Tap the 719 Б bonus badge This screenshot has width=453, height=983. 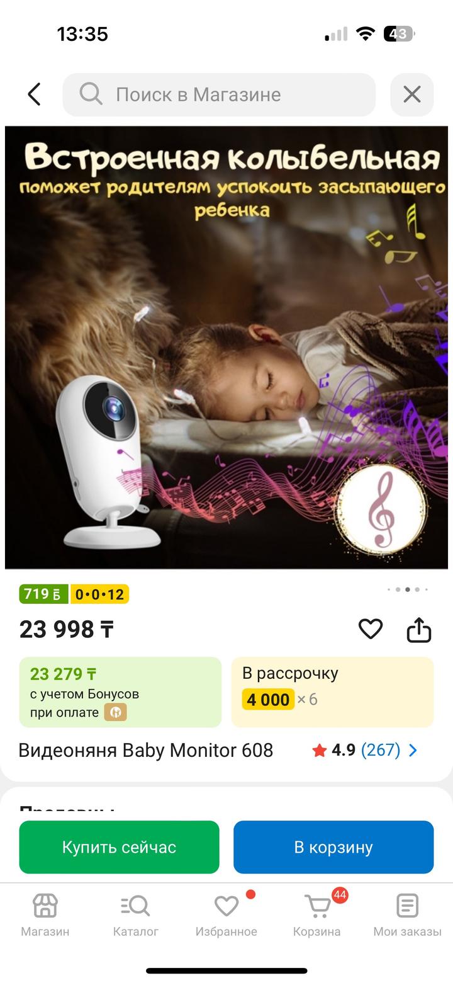(44, 594)
